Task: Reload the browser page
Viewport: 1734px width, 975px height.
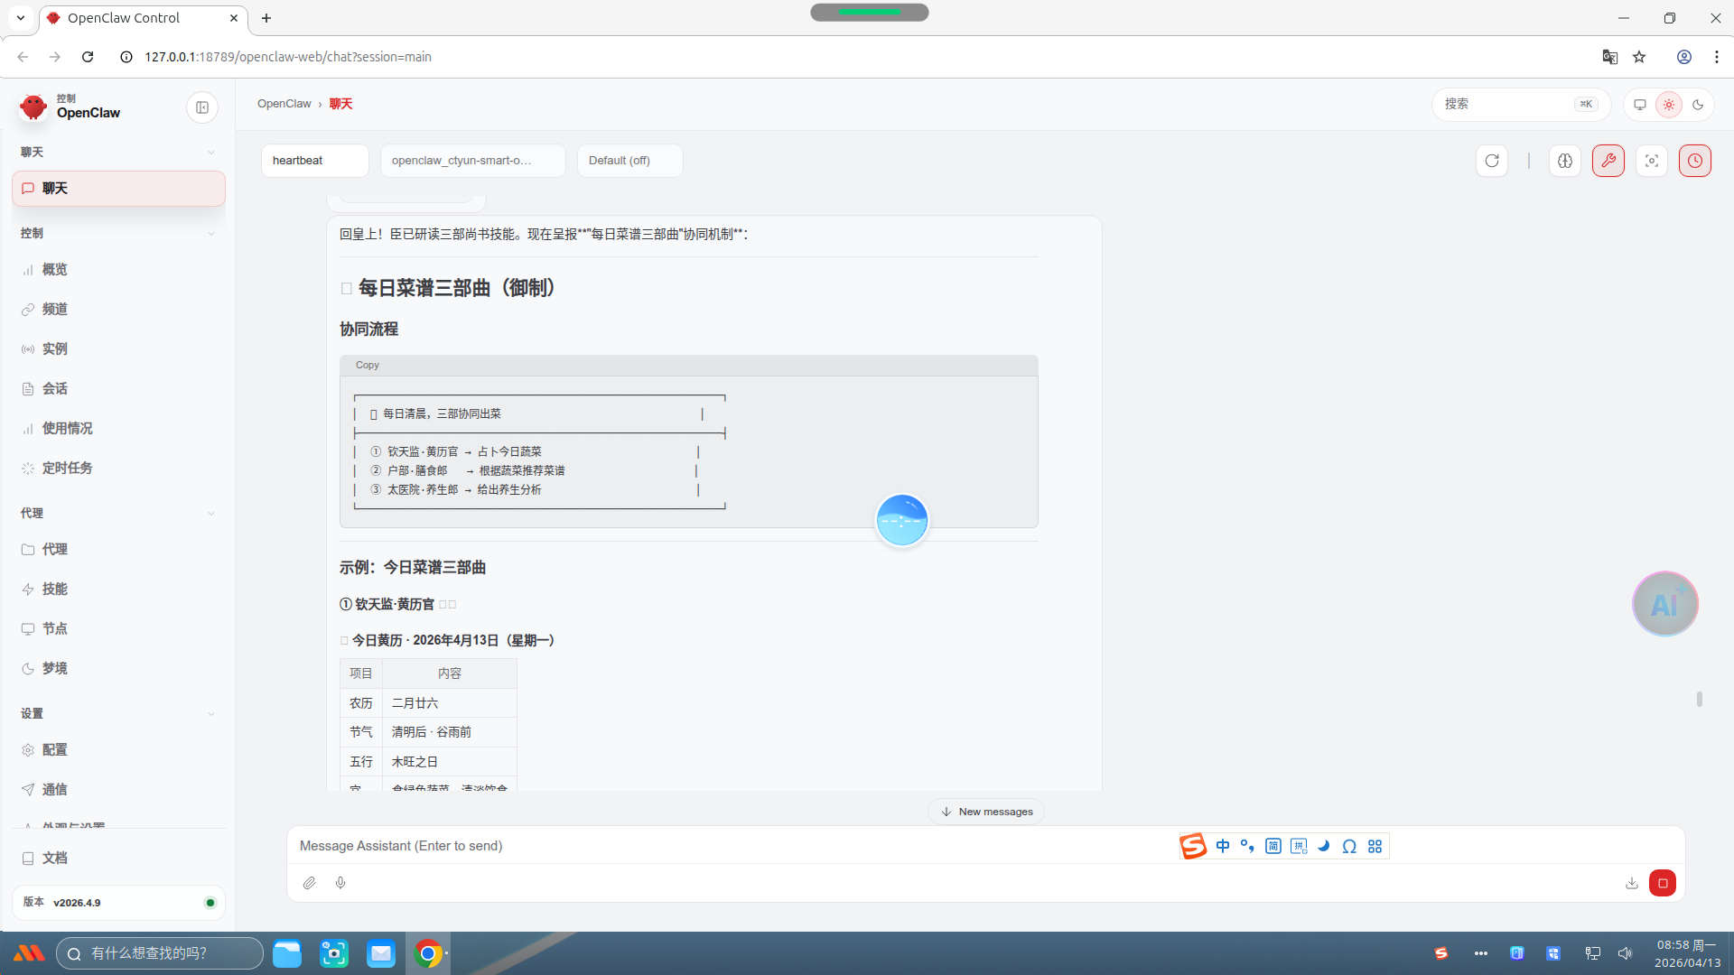Action: 88,57
